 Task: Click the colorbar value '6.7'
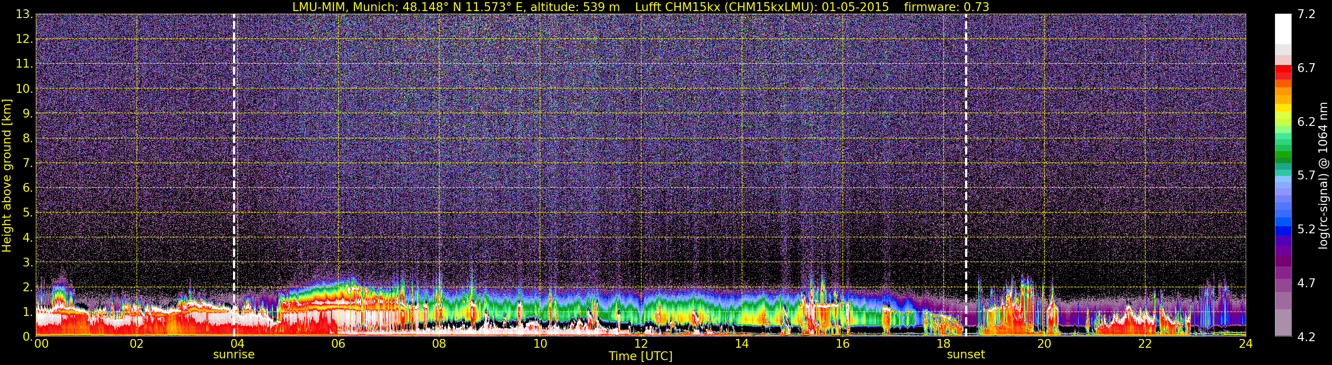pyautogui.click(x=1306, y=68)
